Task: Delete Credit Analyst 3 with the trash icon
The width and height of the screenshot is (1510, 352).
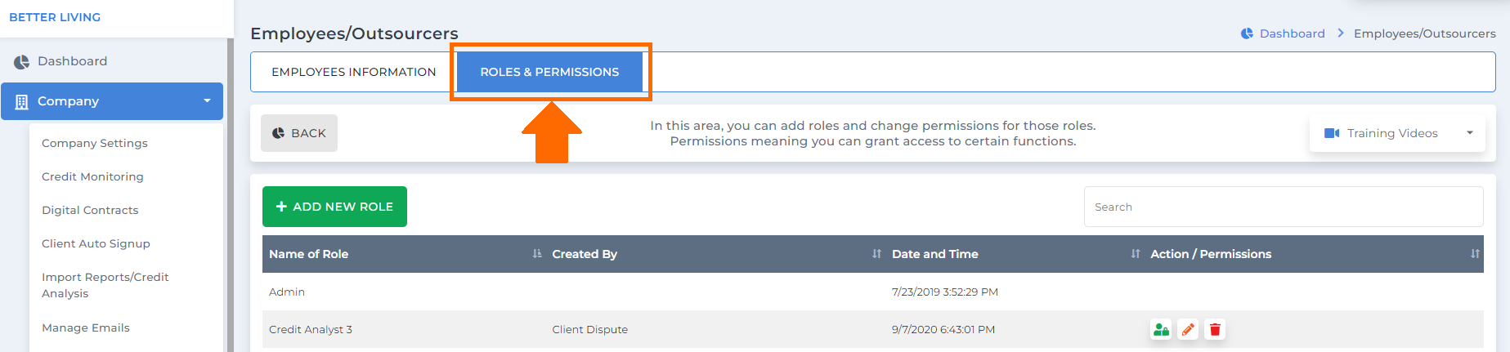Action: point(1215,330)
